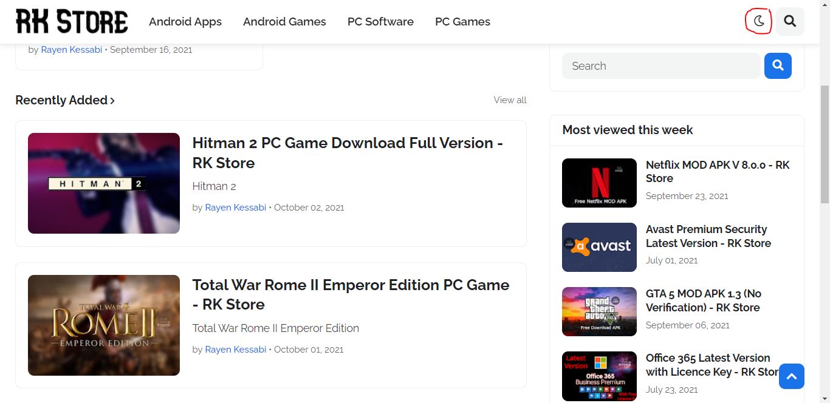Open Hitman 2 thumbnail image
This screenshot has width=830, height=403.
pyautogui.click(x=104, y=183)
